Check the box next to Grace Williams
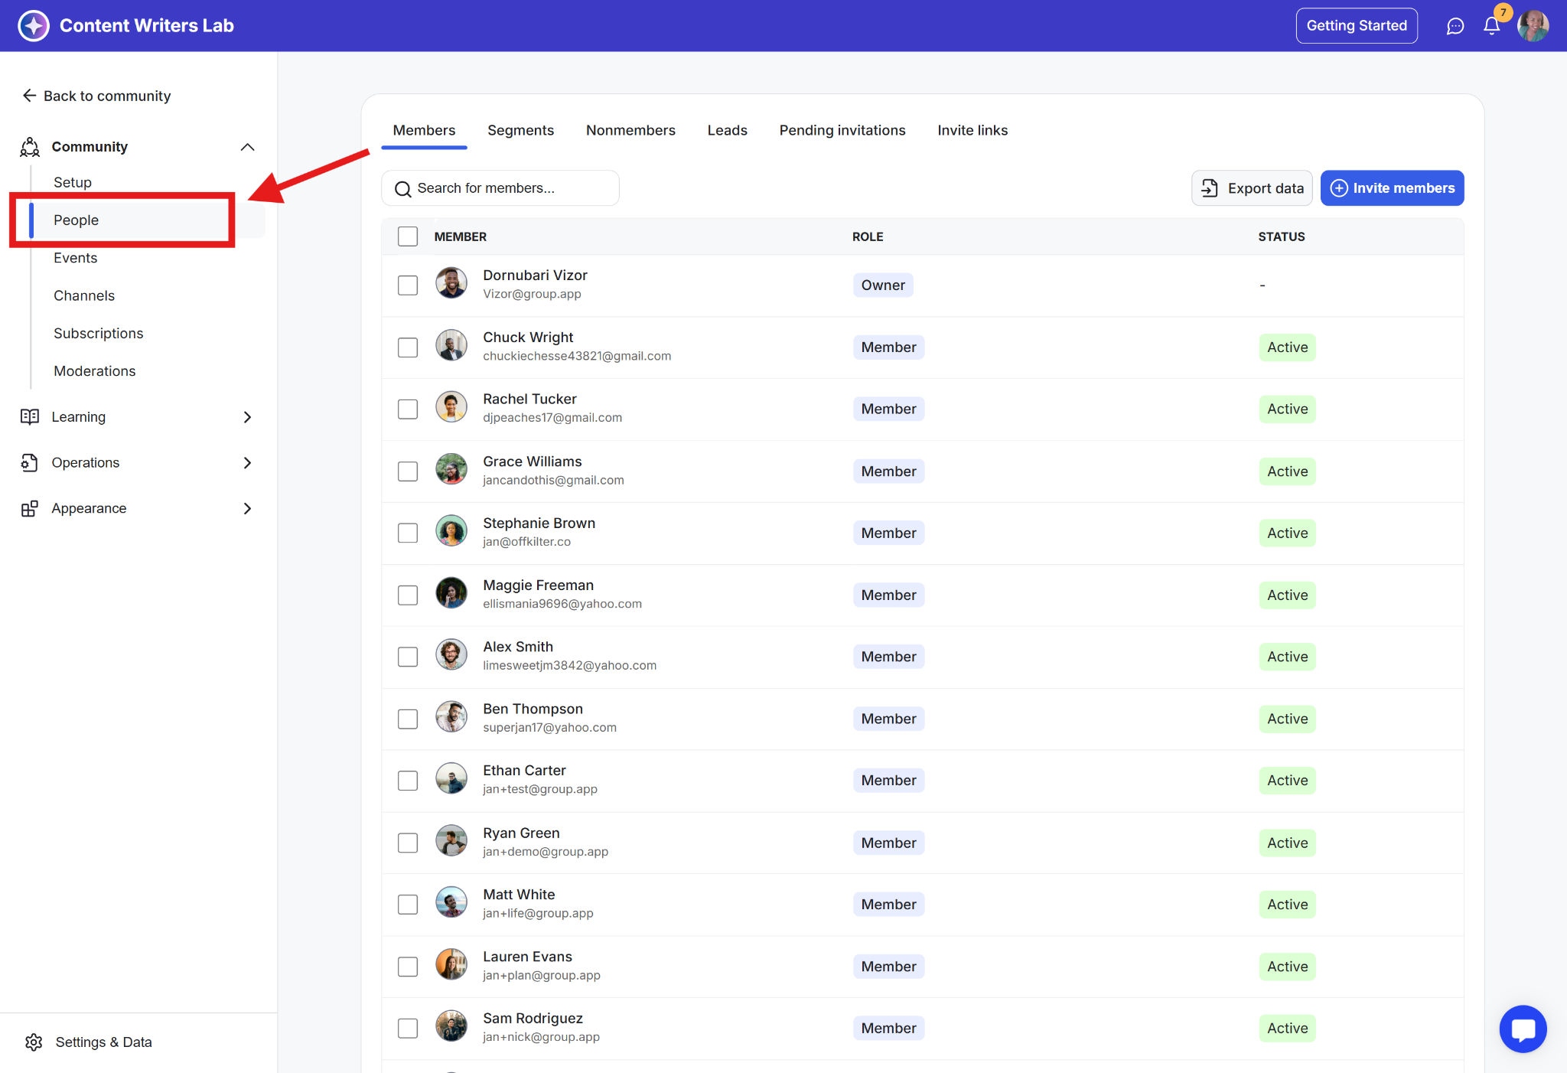The width and height of the screenshot is (1567, 1073). coord(408,471)
